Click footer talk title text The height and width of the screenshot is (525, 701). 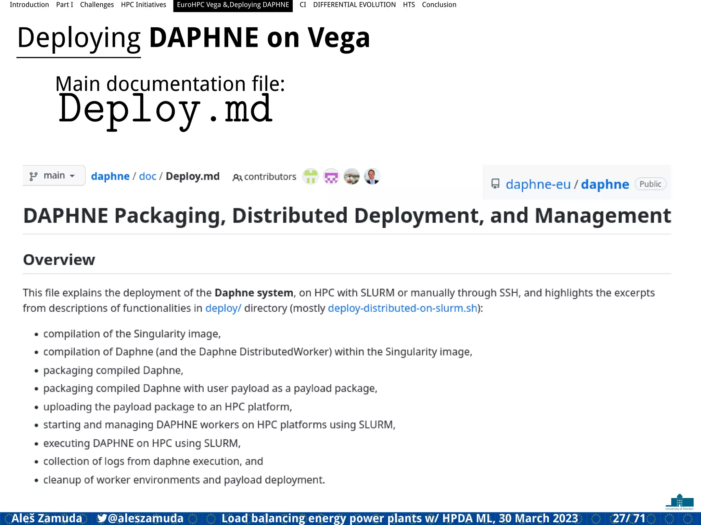click(400, 518)
